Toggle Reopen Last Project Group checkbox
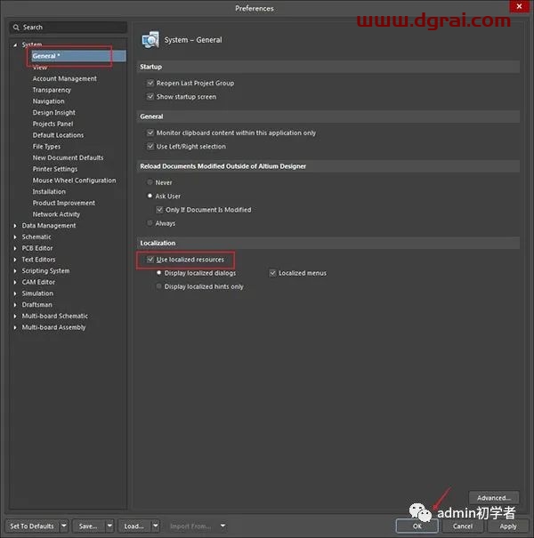534x538 pixels. coord(150,83)
